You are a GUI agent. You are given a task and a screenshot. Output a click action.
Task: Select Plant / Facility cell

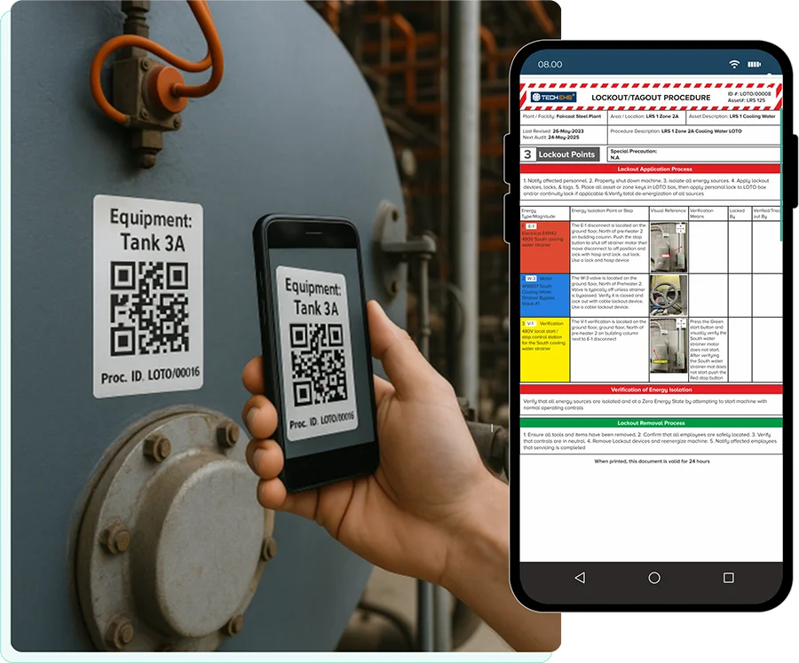[564, 118]
